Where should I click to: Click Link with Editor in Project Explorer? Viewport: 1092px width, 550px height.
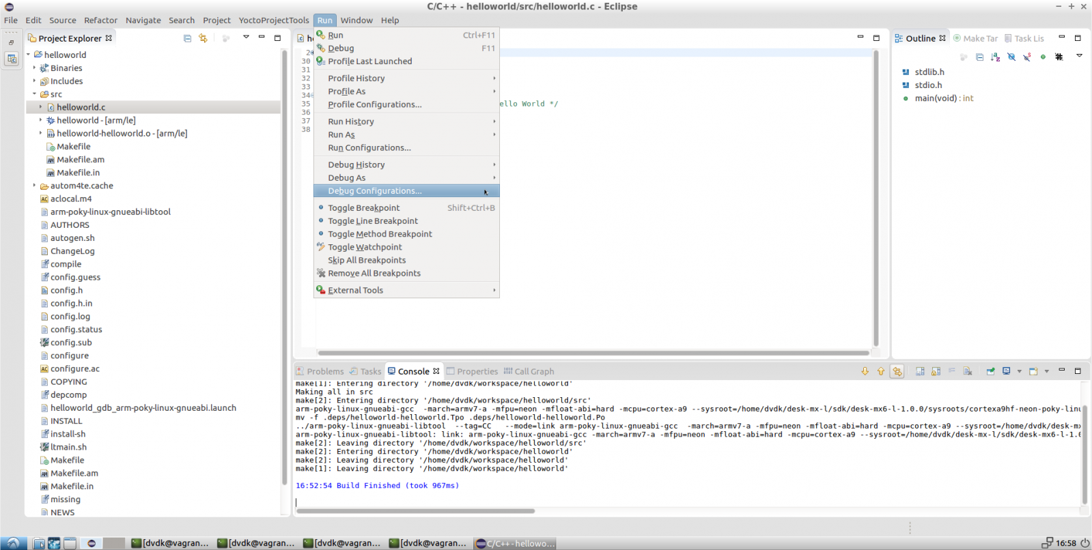click(x=203, y=38)
